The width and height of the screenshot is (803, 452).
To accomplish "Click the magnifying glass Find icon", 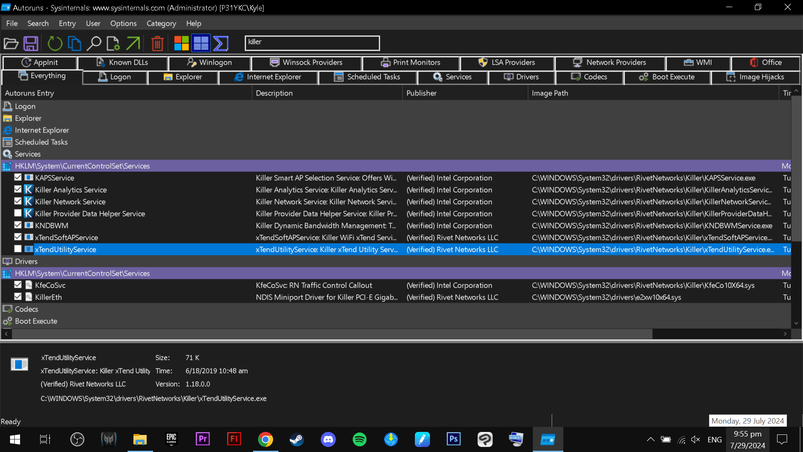I will pos(94,43).
